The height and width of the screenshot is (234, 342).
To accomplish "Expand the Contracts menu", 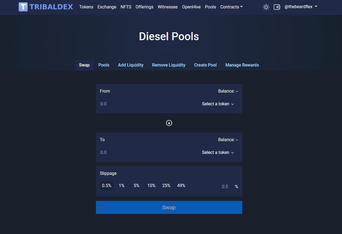I will [231, 7].
